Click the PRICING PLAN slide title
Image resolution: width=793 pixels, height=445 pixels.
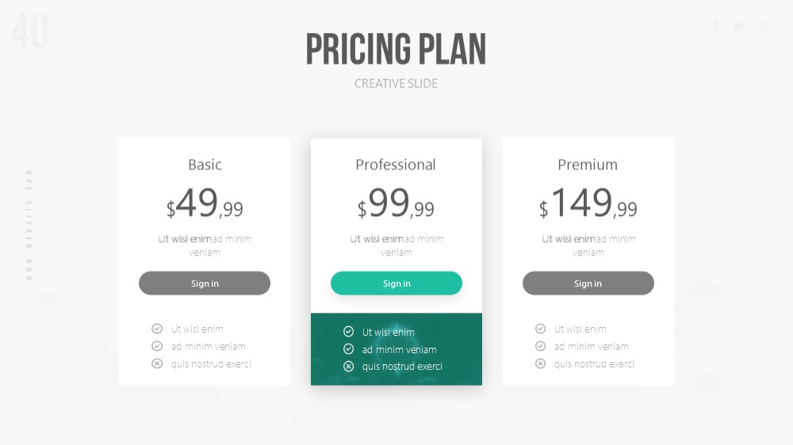click(x=396, y=50)
